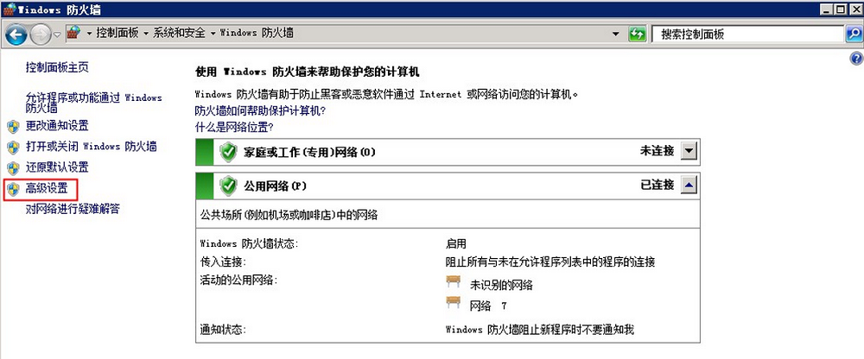Click the Forward navigation arrow button
This screenshot has height=359, width=864.
coord(41,35)
